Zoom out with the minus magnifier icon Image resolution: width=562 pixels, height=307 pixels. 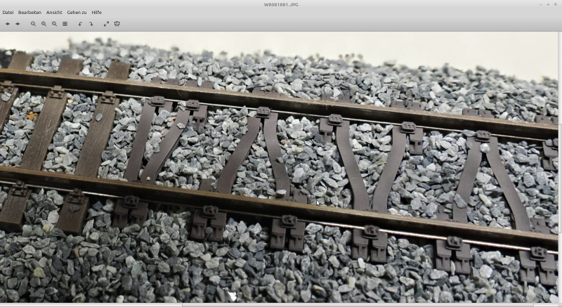click(x=33, y=24)
